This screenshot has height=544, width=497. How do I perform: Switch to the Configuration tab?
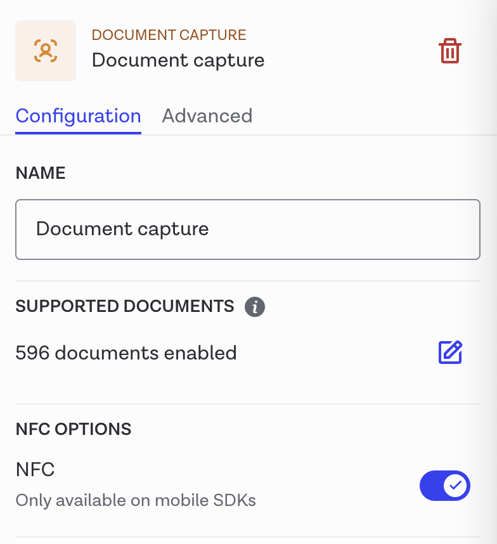78,116
